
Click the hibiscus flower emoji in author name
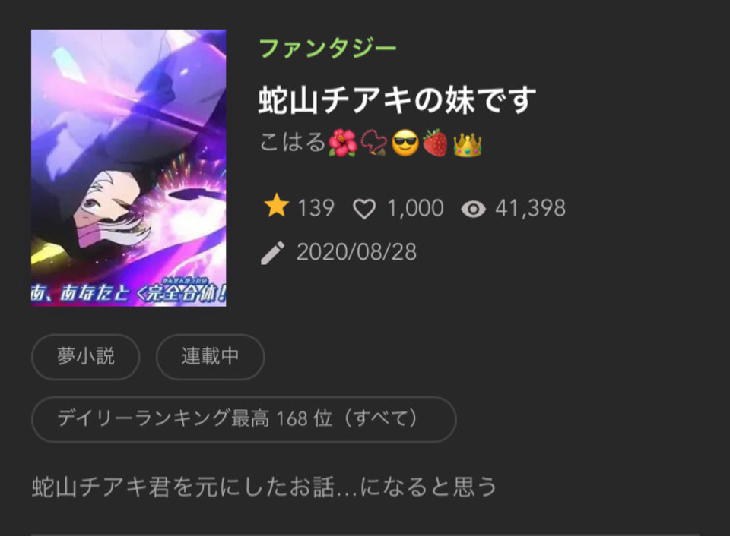pos(342,143)
